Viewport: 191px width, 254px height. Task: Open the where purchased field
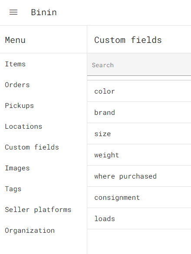139,176
